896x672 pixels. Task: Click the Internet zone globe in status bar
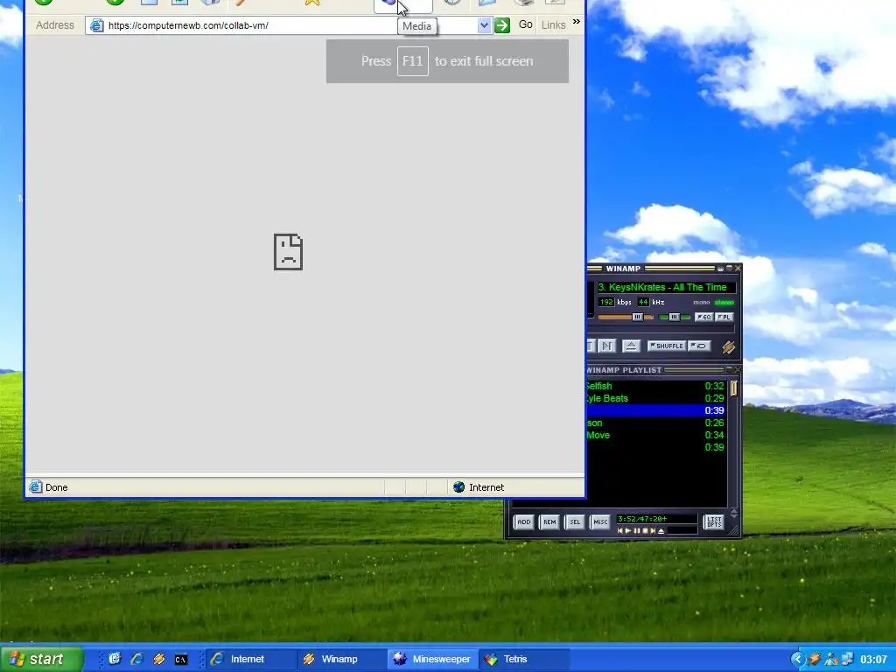[x=458, y=487]
